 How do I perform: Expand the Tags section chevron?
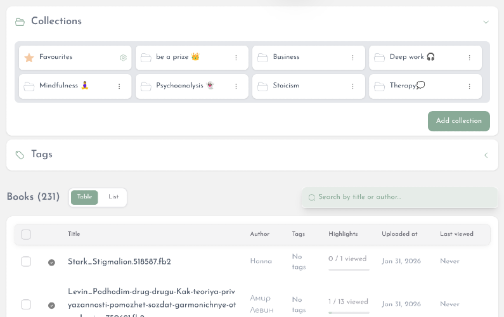pyautogui.click(x=486, y=155)
